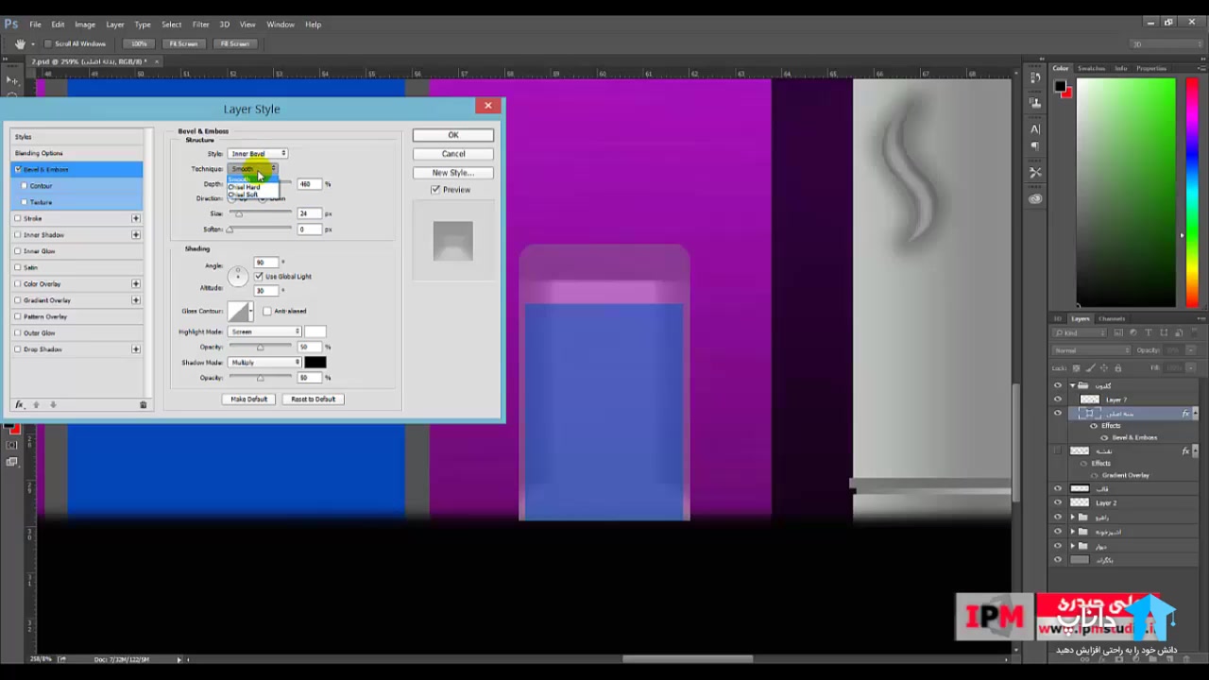1209x680 pixels.
Task: Click the move effect up arrow
Action: (x=36, y=405)
